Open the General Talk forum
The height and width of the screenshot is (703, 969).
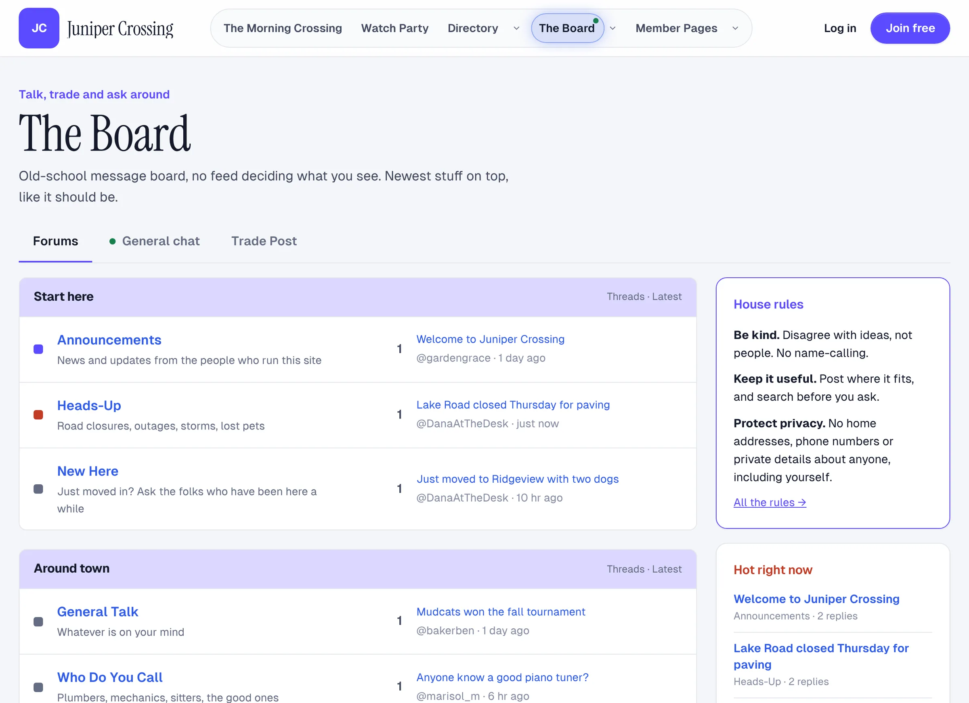pyautogui.click(x=98, y=612)
